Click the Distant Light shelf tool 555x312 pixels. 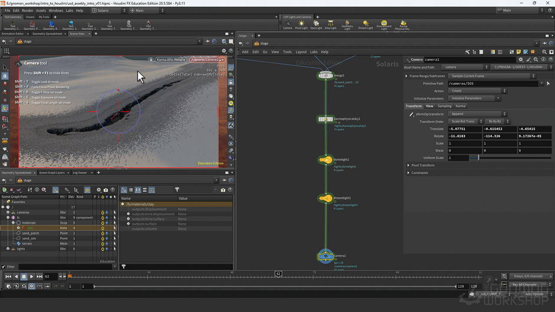pyautogui.click(x=366, y=24)
